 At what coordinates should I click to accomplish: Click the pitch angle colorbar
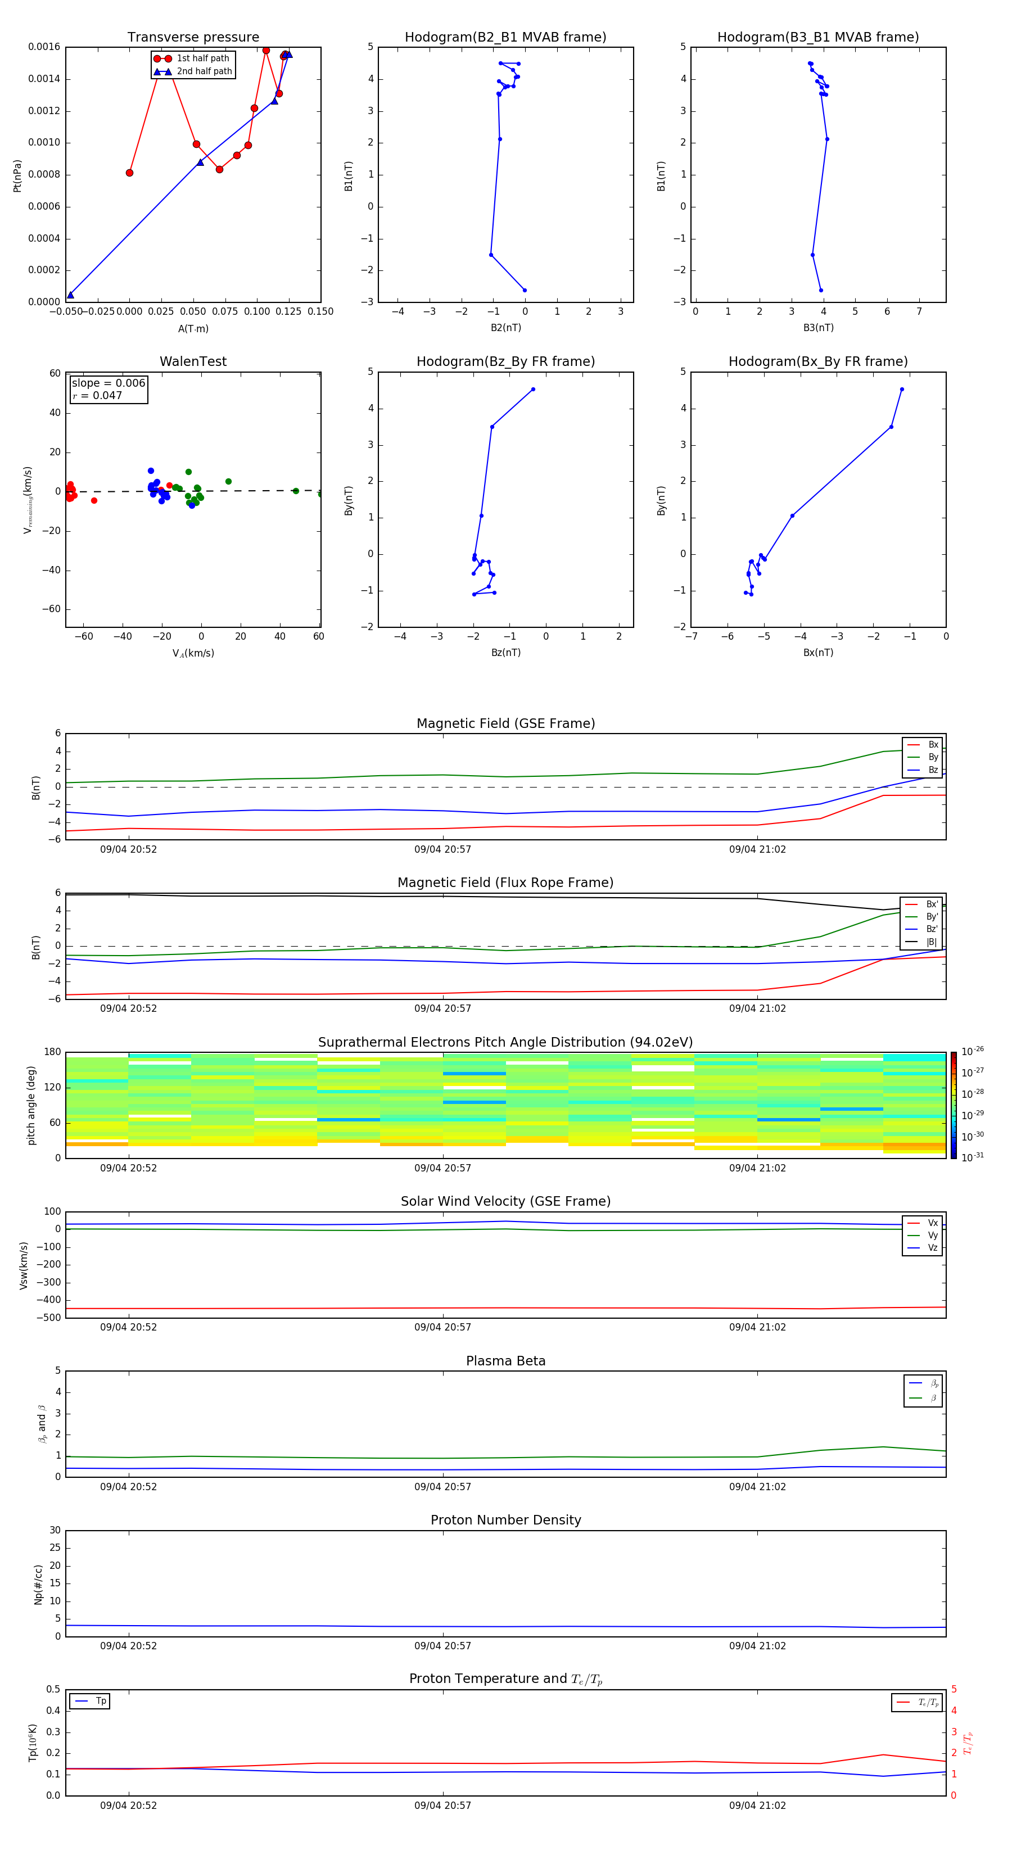[954, 1105]
